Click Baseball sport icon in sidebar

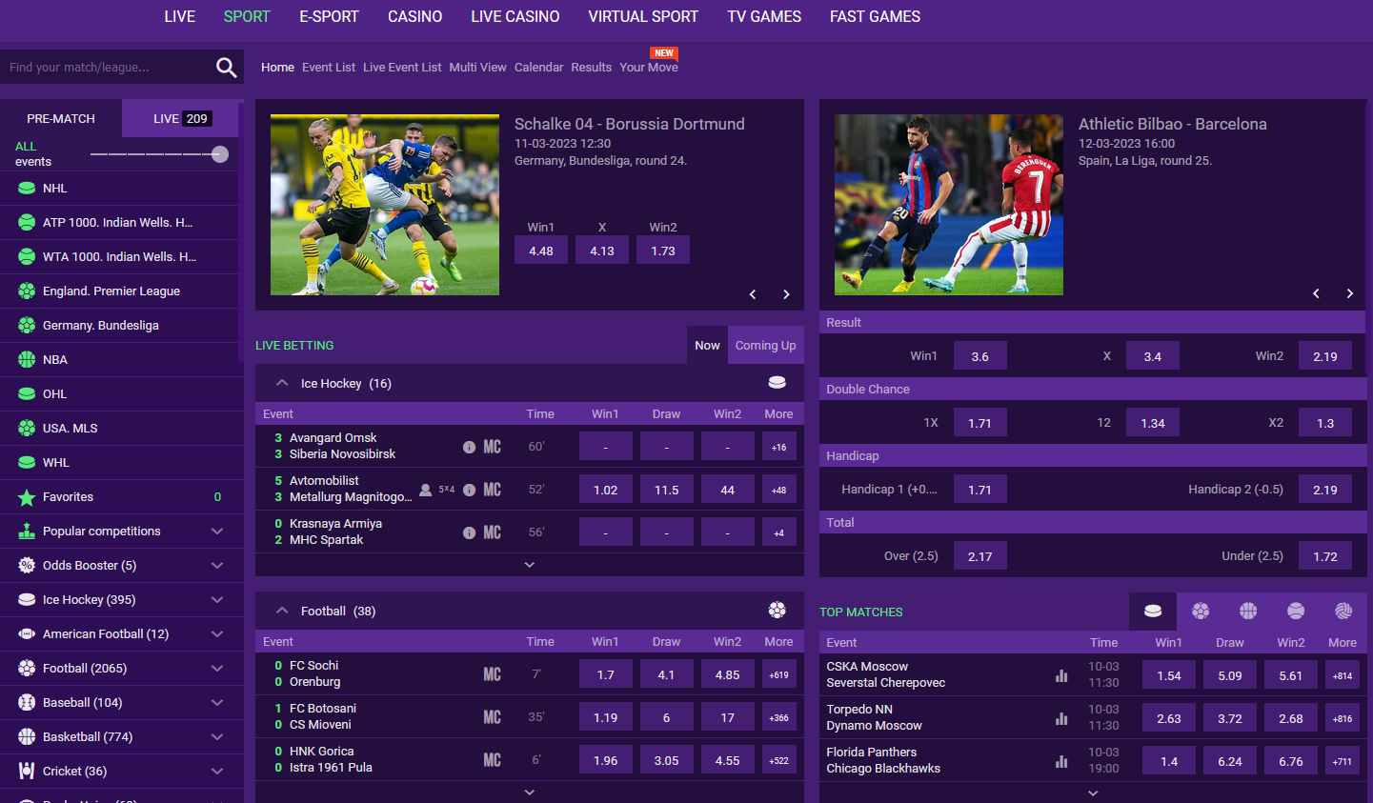27,703
